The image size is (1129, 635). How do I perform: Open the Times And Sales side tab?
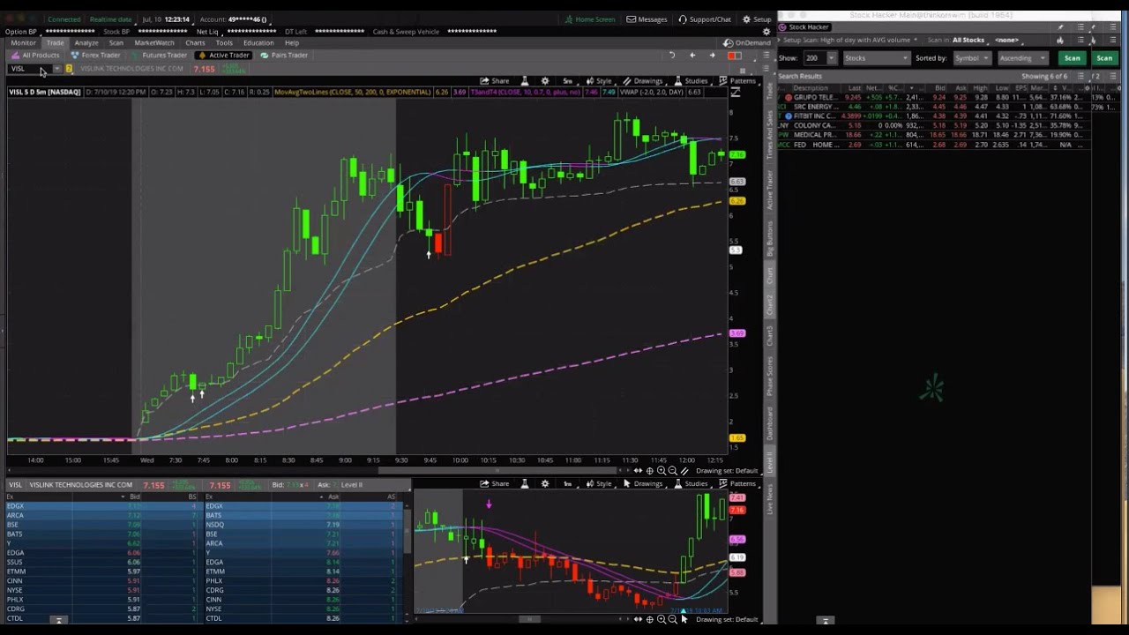point(769,134)
